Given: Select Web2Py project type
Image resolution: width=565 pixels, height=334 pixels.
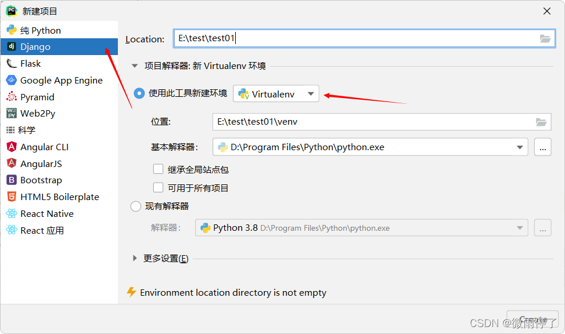Looking at the screenshot, I should click(59, 114).
